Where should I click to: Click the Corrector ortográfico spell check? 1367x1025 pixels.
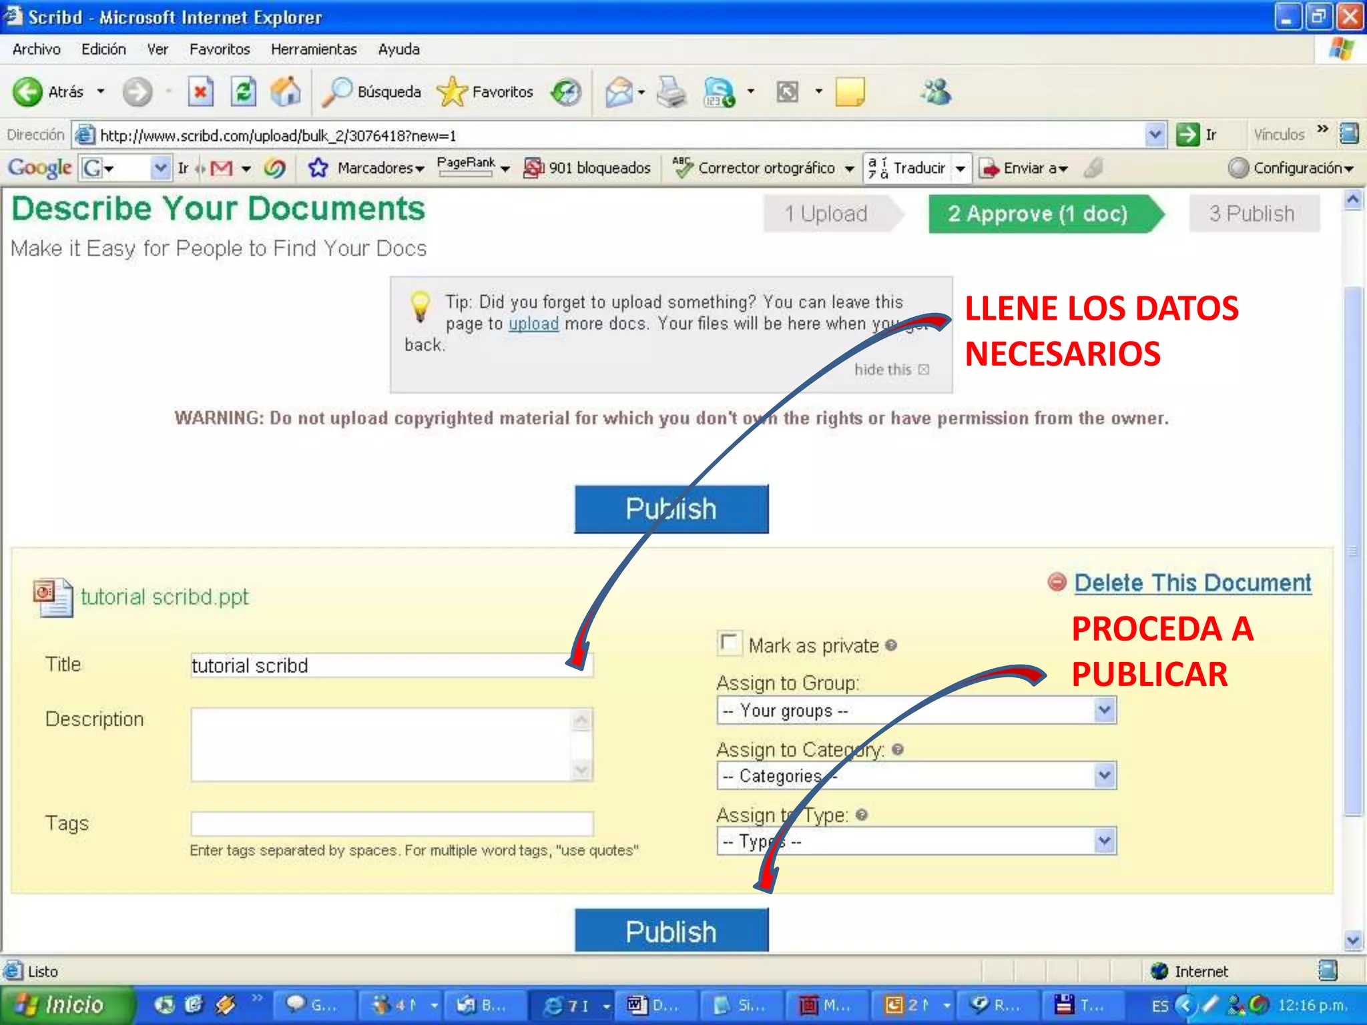pyautogui.click(x=754, y=167)
